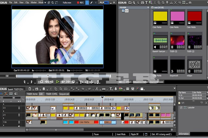Open the Clip menu
Screen dimensions: 208x138
coord(27,3)
